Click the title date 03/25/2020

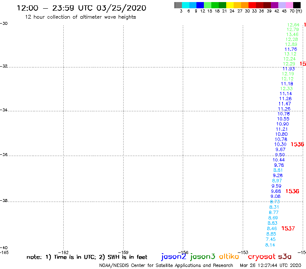[121, 8]
